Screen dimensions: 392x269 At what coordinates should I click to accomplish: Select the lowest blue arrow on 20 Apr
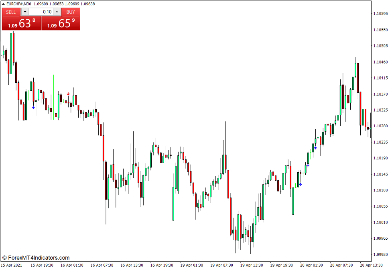click(x=300, y=184)
